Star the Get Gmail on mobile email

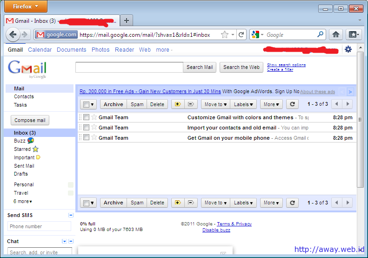pyautogui.click(x=94, y=137)
